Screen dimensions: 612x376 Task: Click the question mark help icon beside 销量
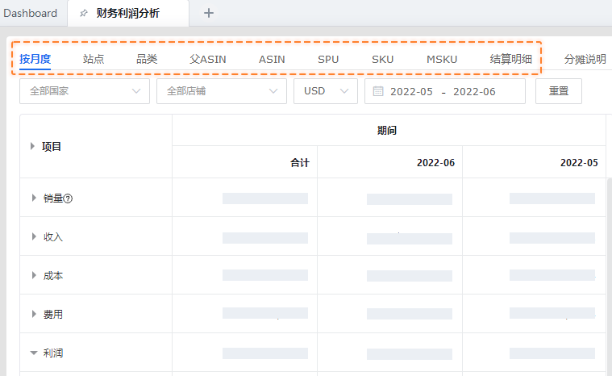point(68,198)
